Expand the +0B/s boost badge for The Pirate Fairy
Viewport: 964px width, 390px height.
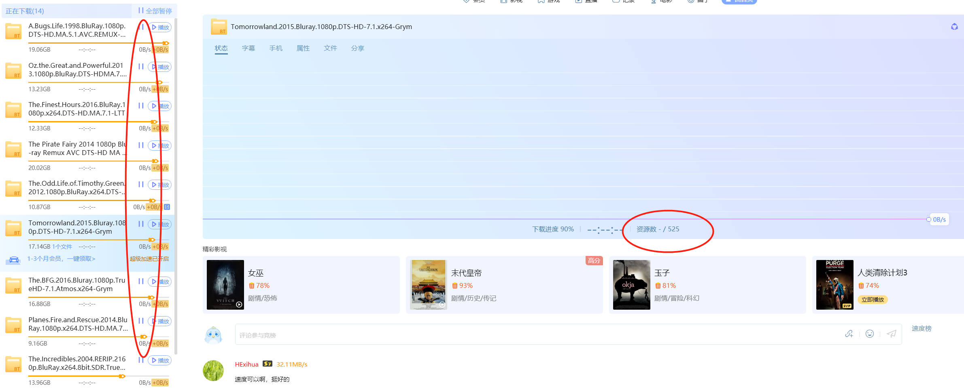[x=160, y=168]
